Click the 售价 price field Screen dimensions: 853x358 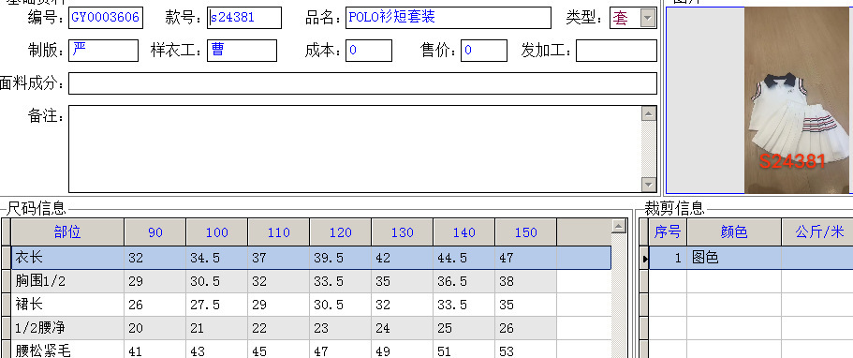tap(484, 51)
